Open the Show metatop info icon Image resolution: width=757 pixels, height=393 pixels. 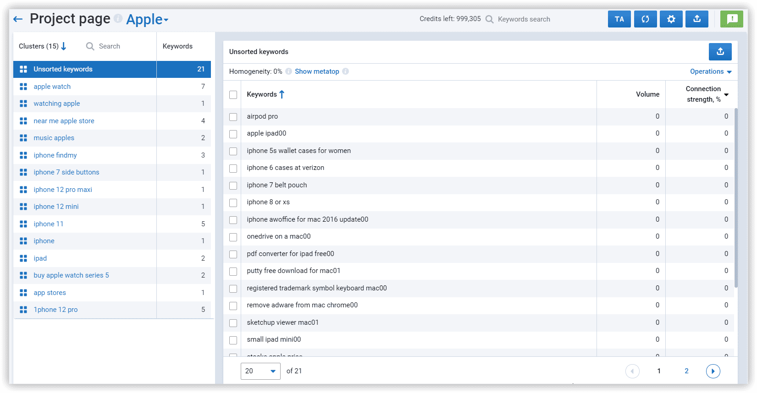[345, 71]
